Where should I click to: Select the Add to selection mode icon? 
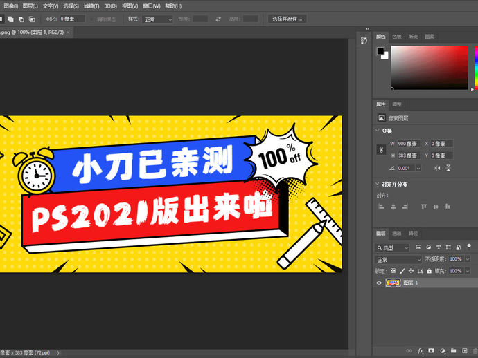10,19
